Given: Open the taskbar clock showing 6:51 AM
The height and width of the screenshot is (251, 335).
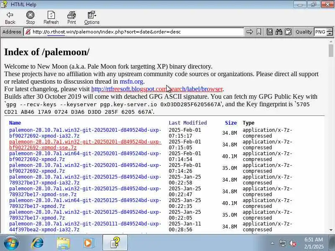Looking at the screenshot, I should (x=314, y=243).
